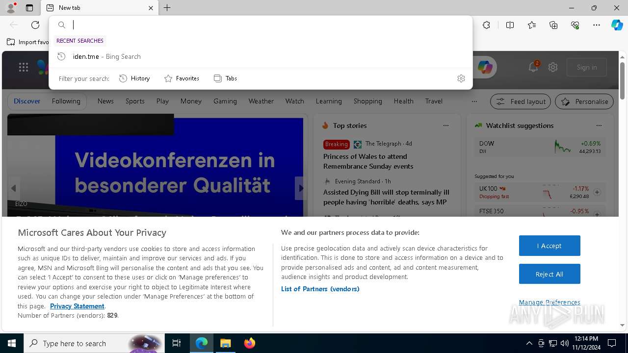This screenshot has height=353, width=628.
Task: Click the Personalise button
Action: point(584,101)
